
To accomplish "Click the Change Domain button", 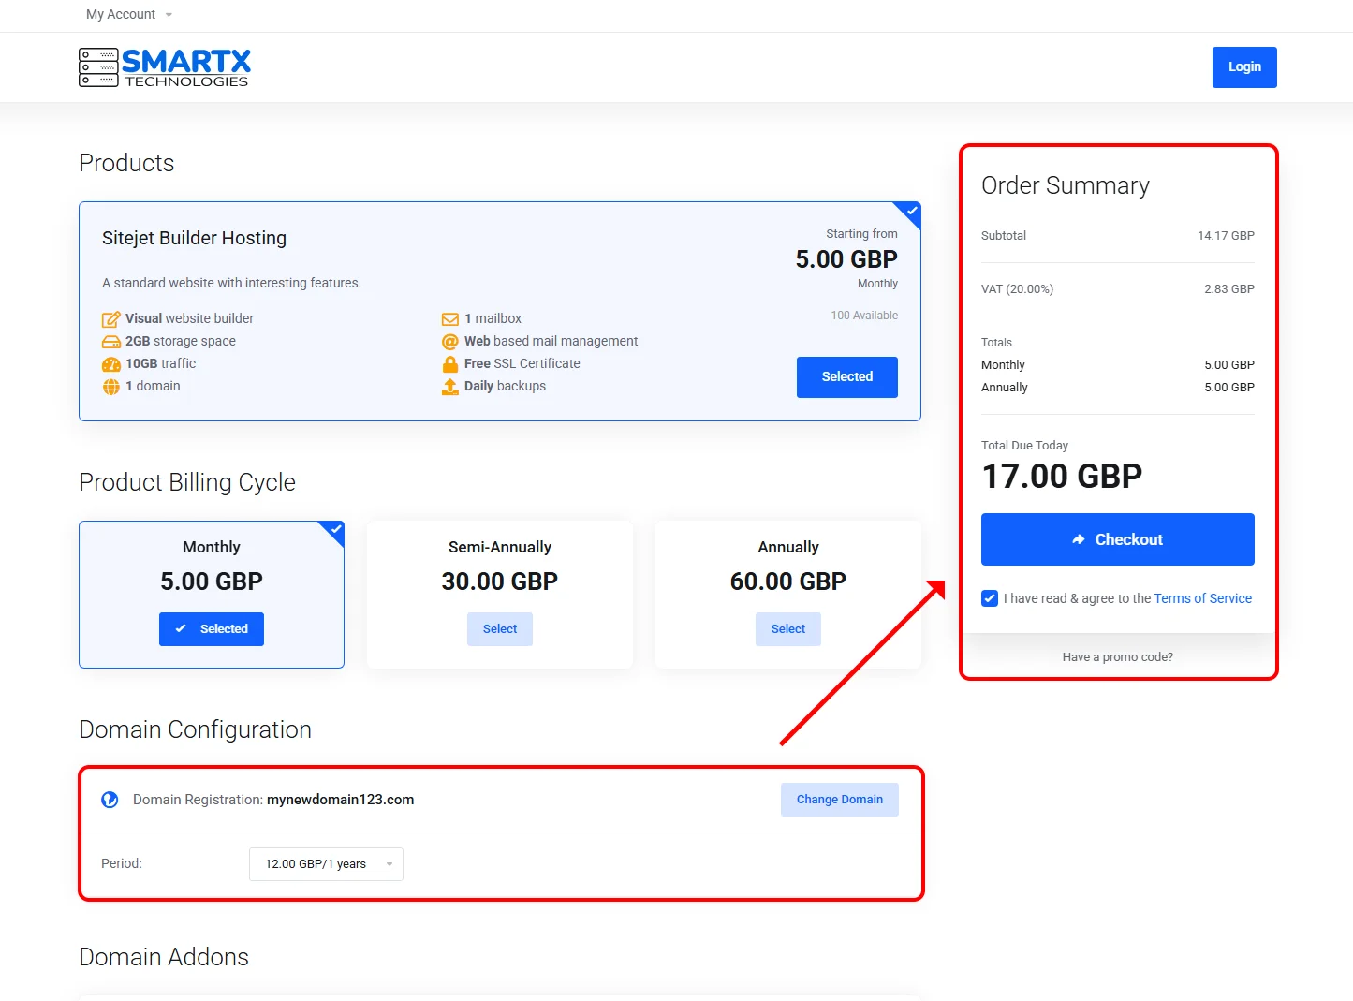I will [x=839, y=800].
